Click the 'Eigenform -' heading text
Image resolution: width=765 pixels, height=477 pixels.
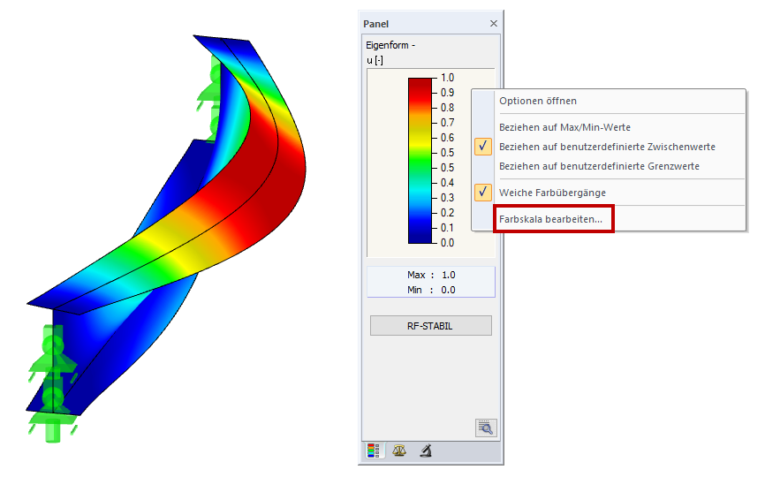(x=390, y=45)
